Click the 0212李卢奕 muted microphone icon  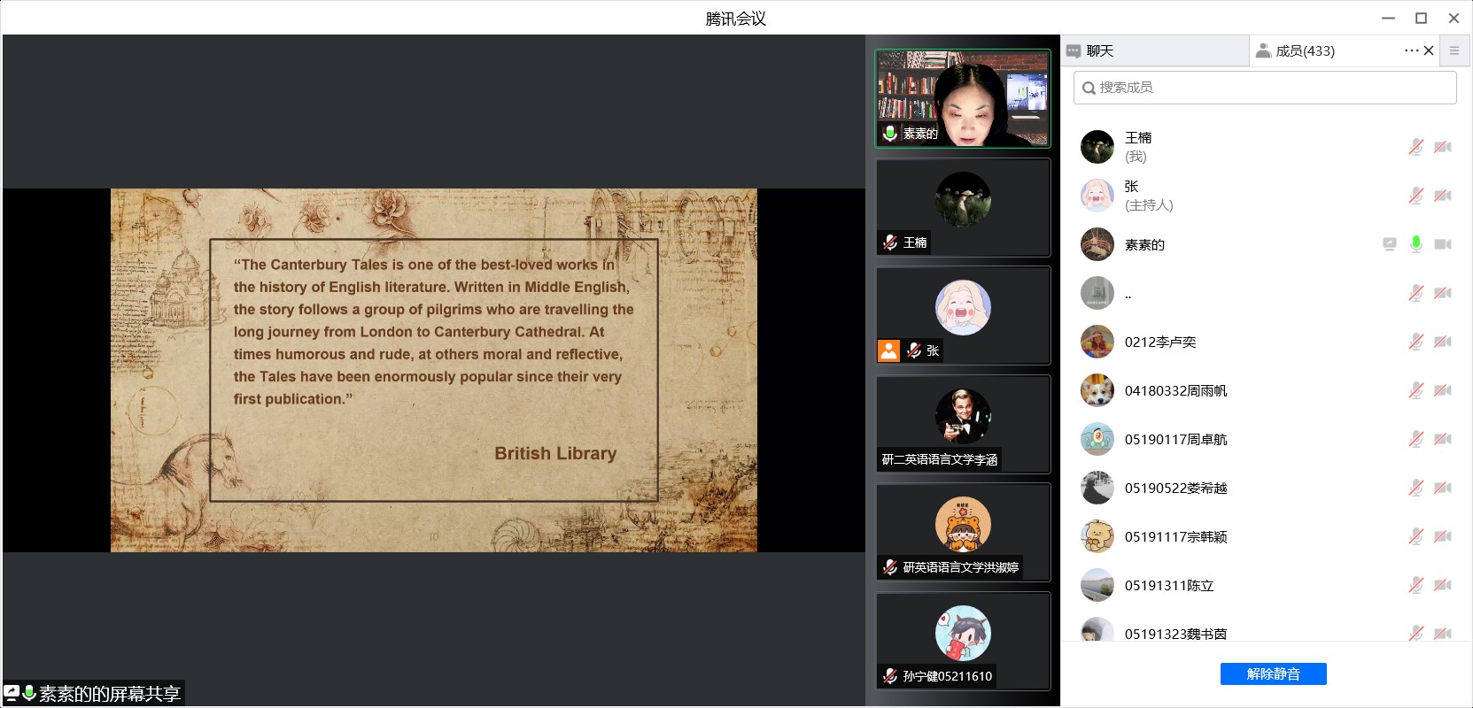1416,342
